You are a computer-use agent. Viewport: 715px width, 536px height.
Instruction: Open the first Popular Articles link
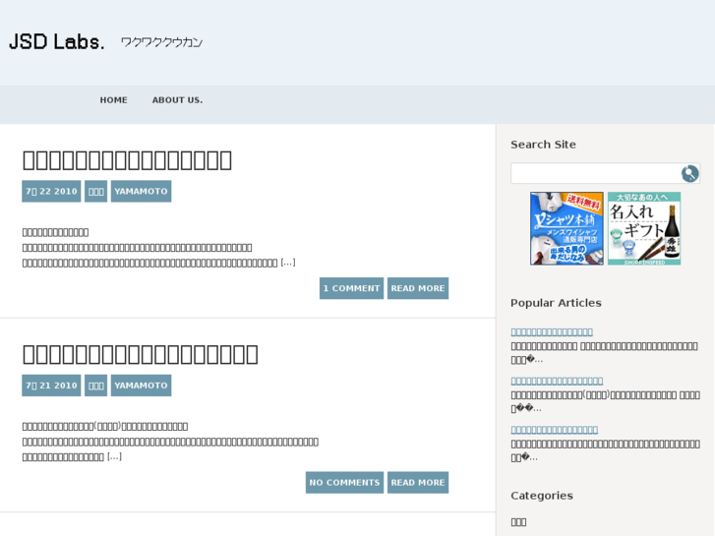coord(552,331)
